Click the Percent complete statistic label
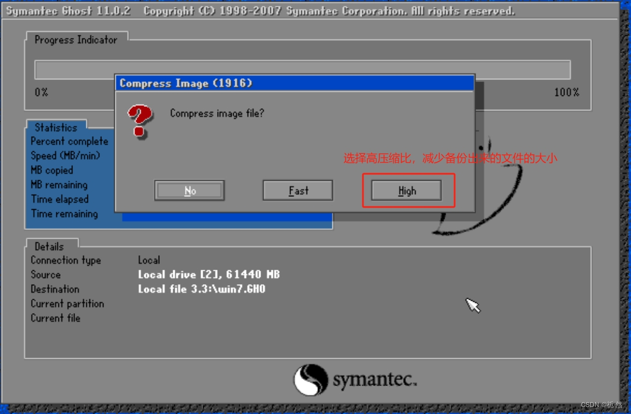Image resolution: width=631 pixels, height=414 pixels. (69, 142)
